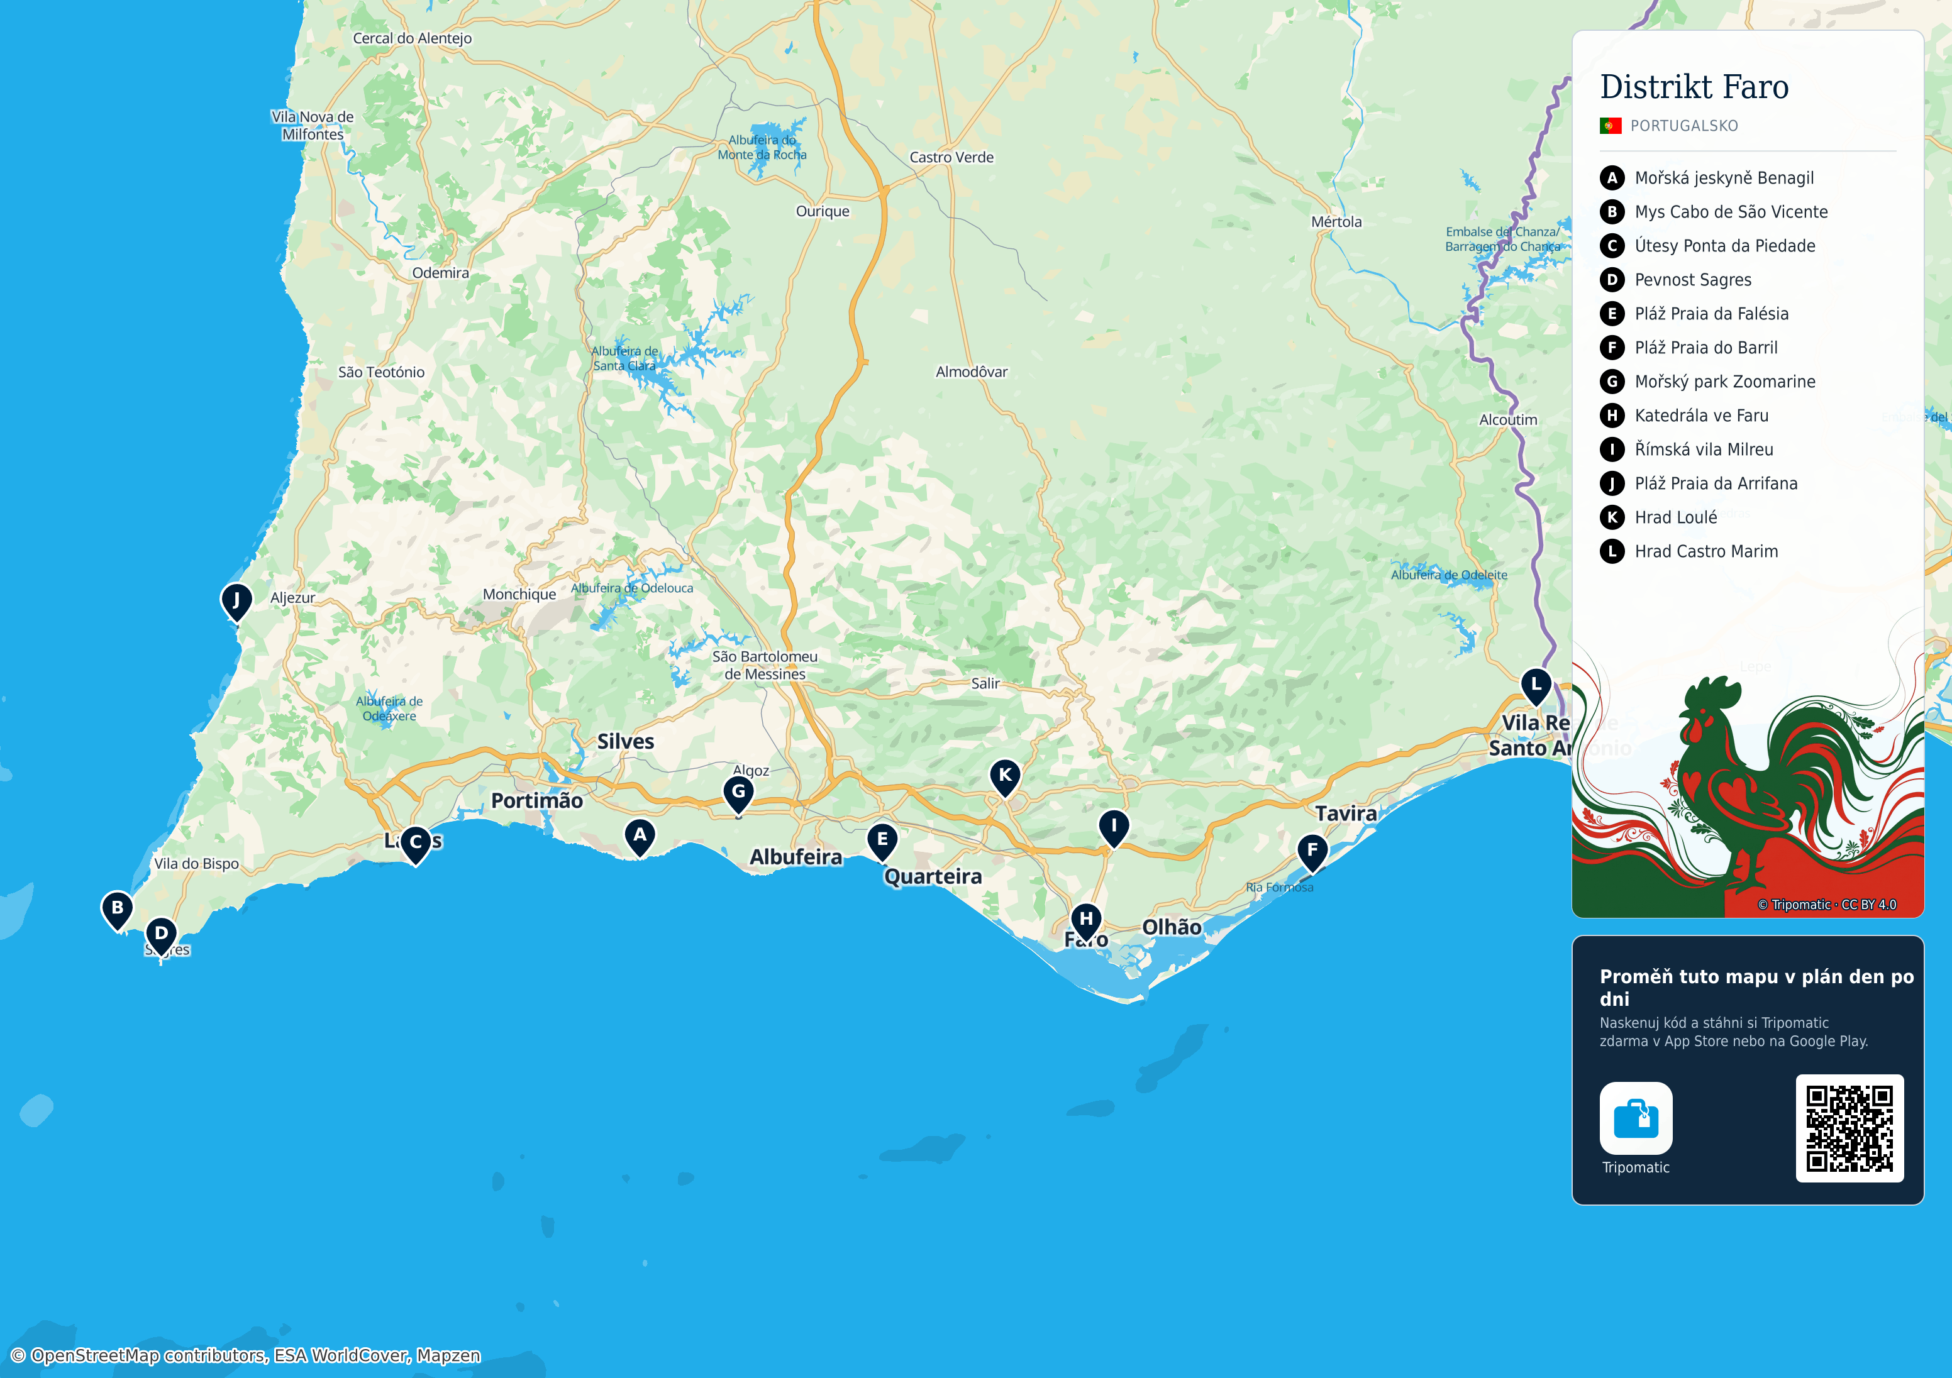Click the Portugal flag icon

tap(1611, 126)
